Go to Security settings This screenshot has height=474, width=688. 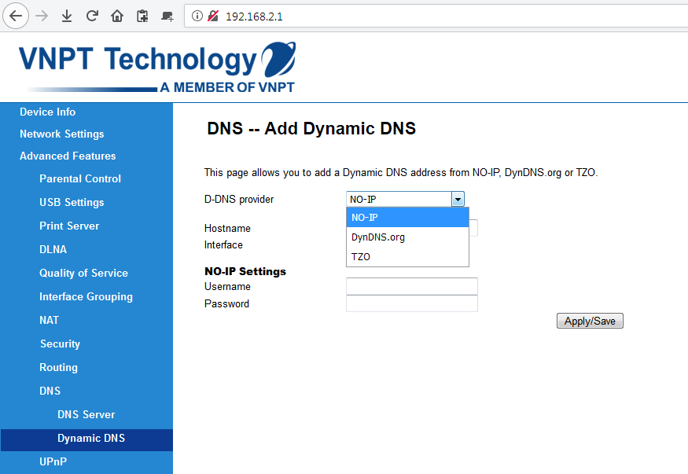coord(60,344)
